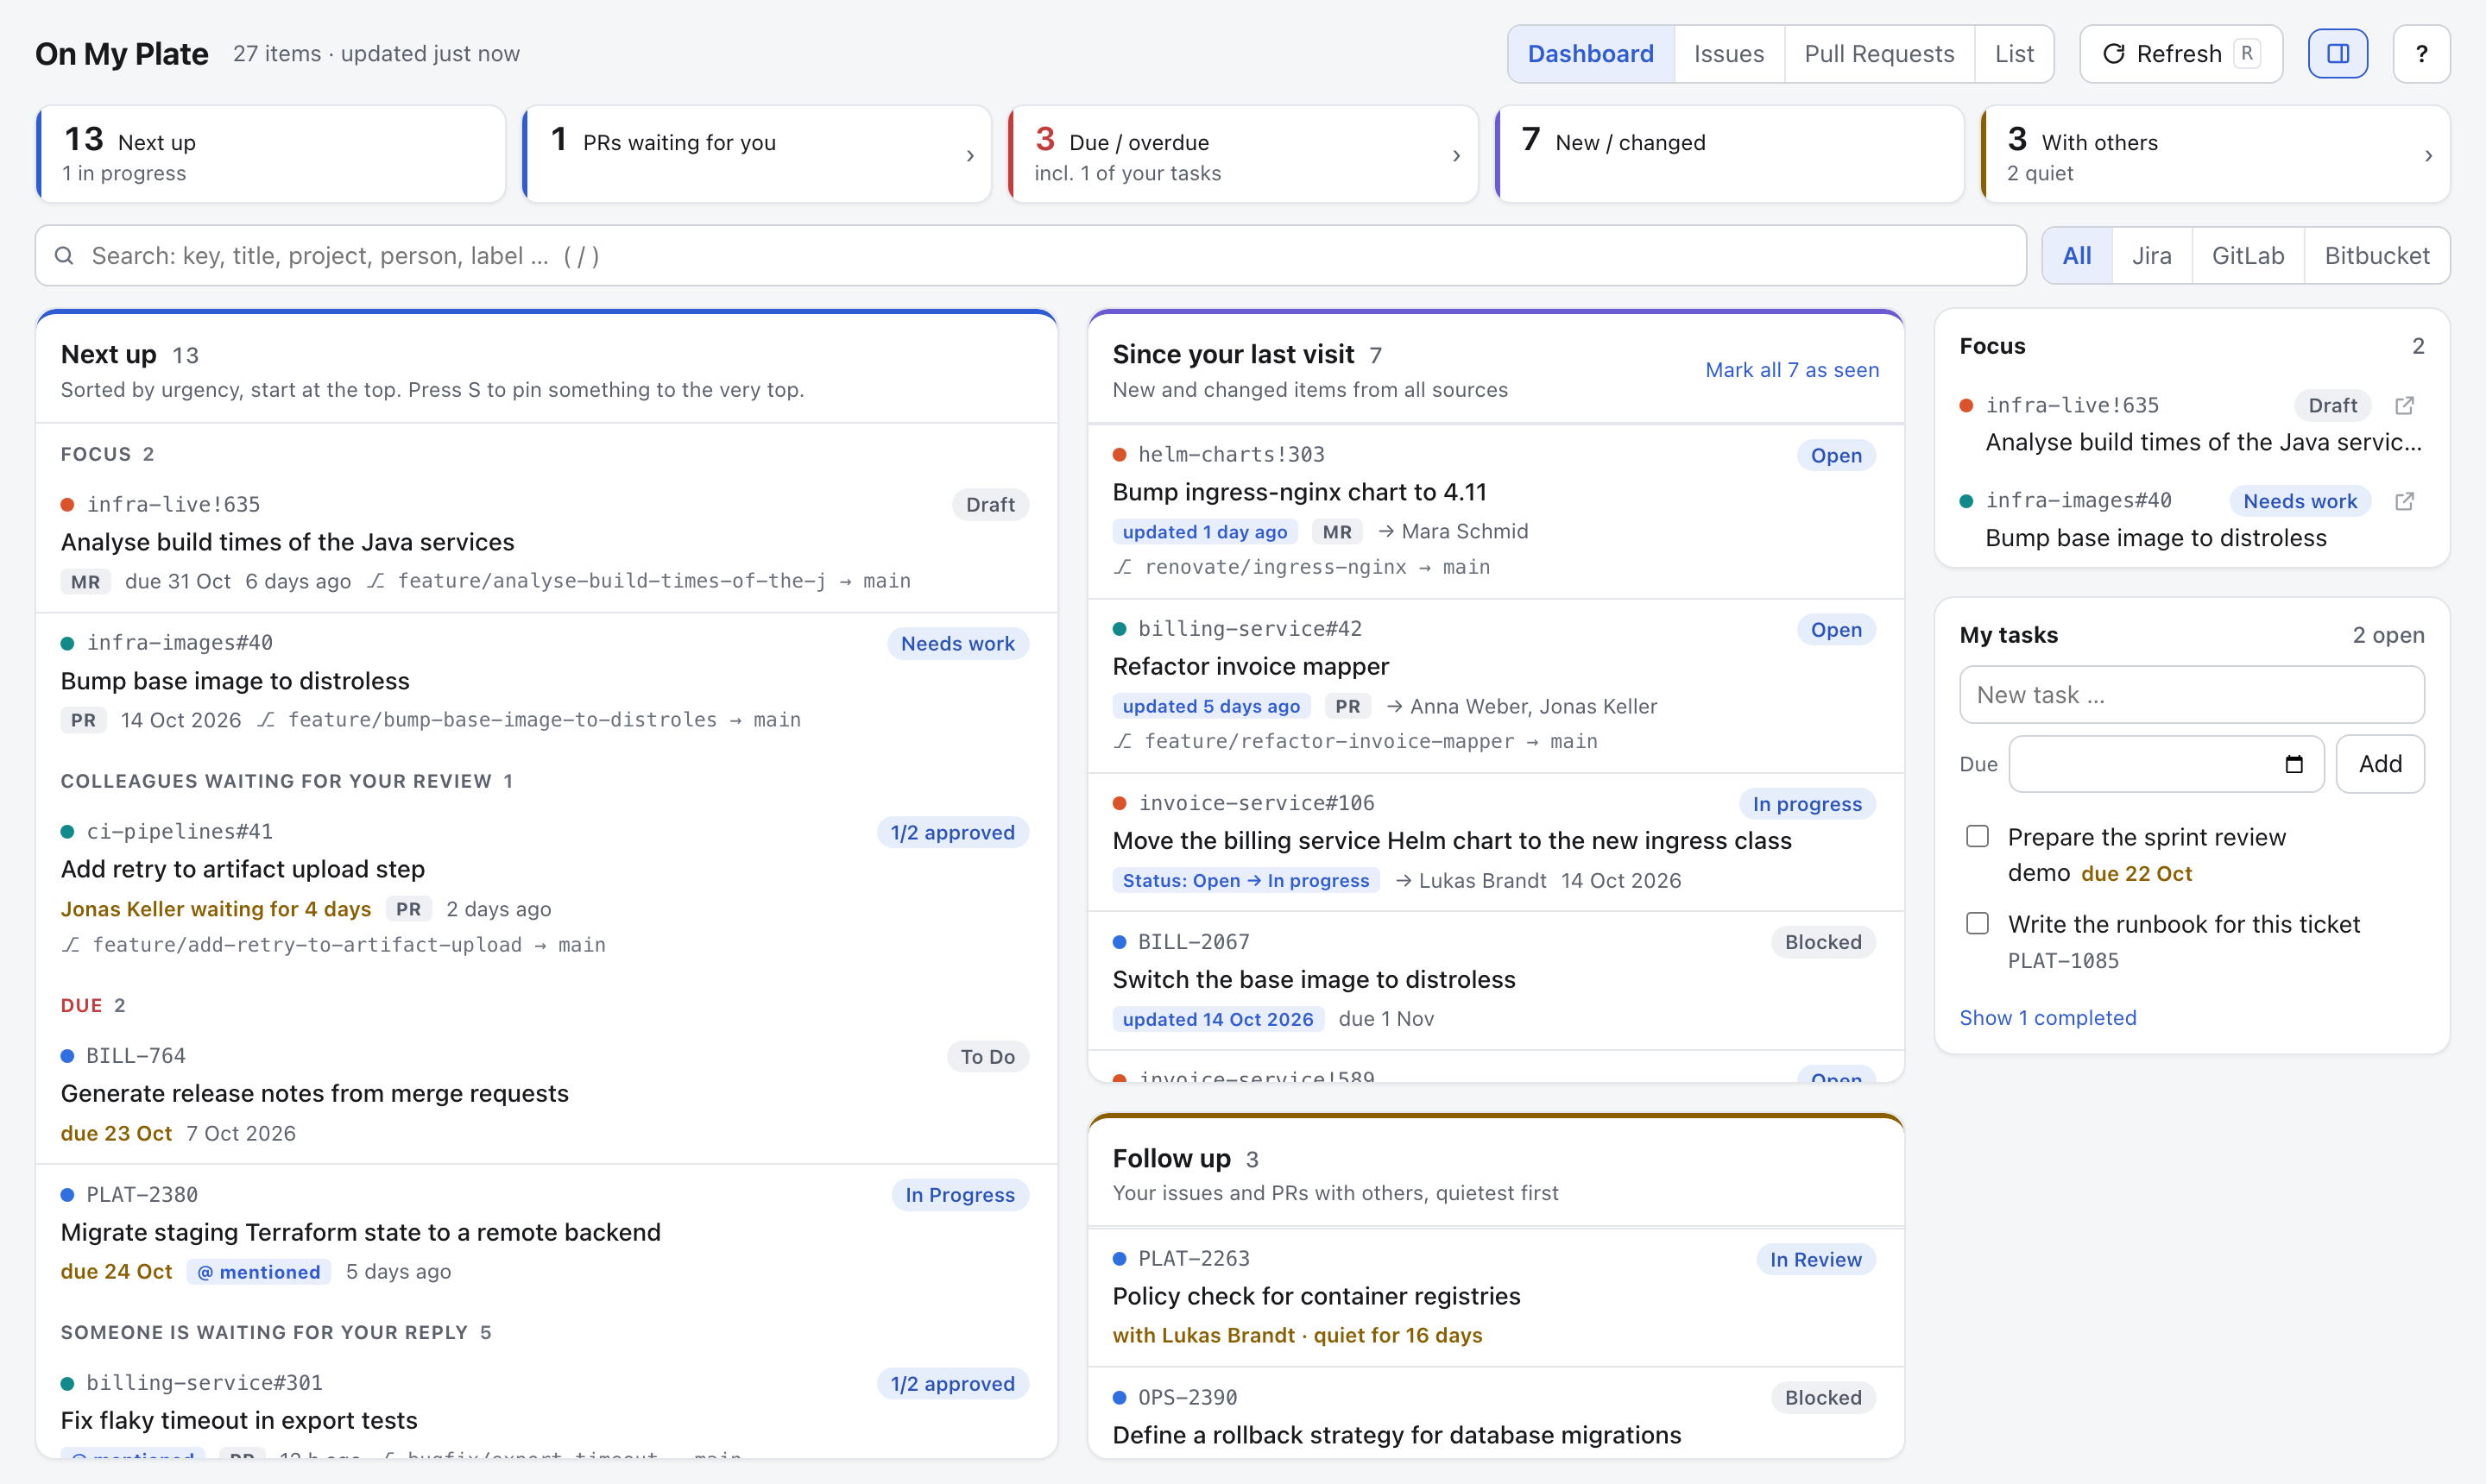
Task: Switch to the Dashboard tab
Action: coord(1591,54)
